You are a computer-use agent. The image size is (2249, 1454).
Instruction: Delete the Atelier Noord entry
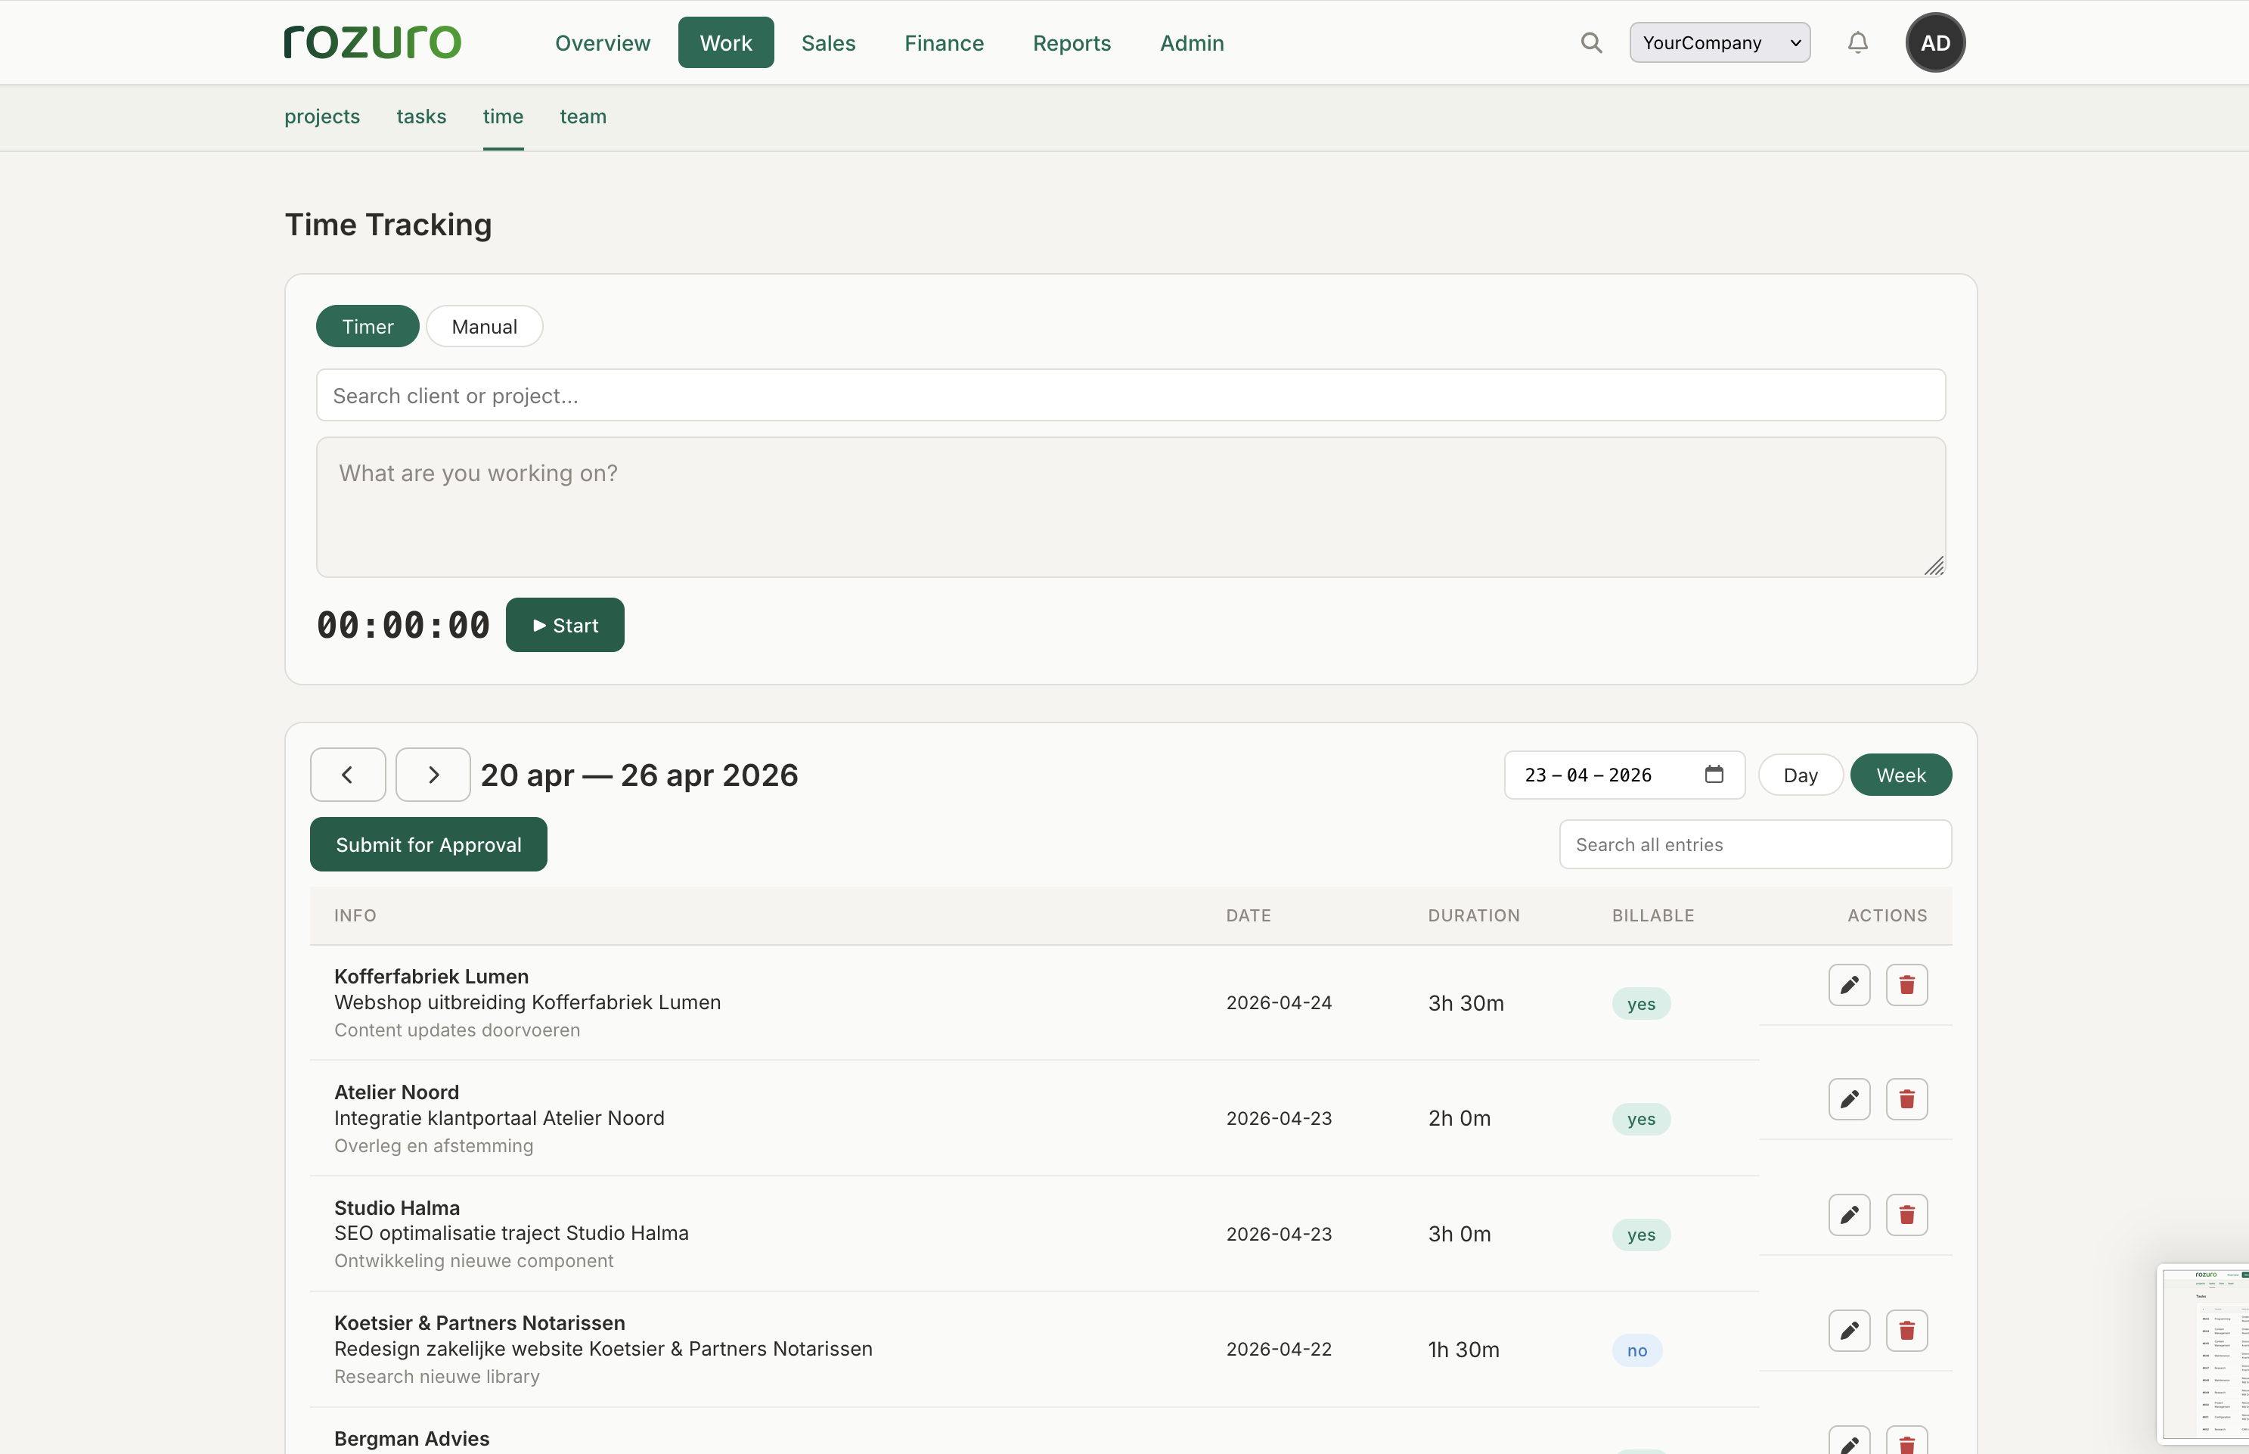coord(1906,1099)
